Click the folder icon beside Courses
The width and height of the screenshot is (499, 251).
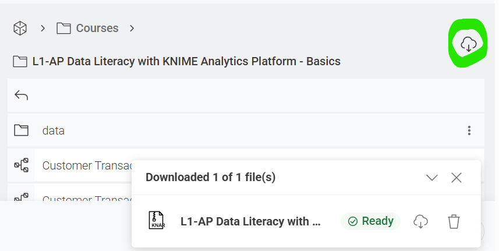(x=64, y=28)
